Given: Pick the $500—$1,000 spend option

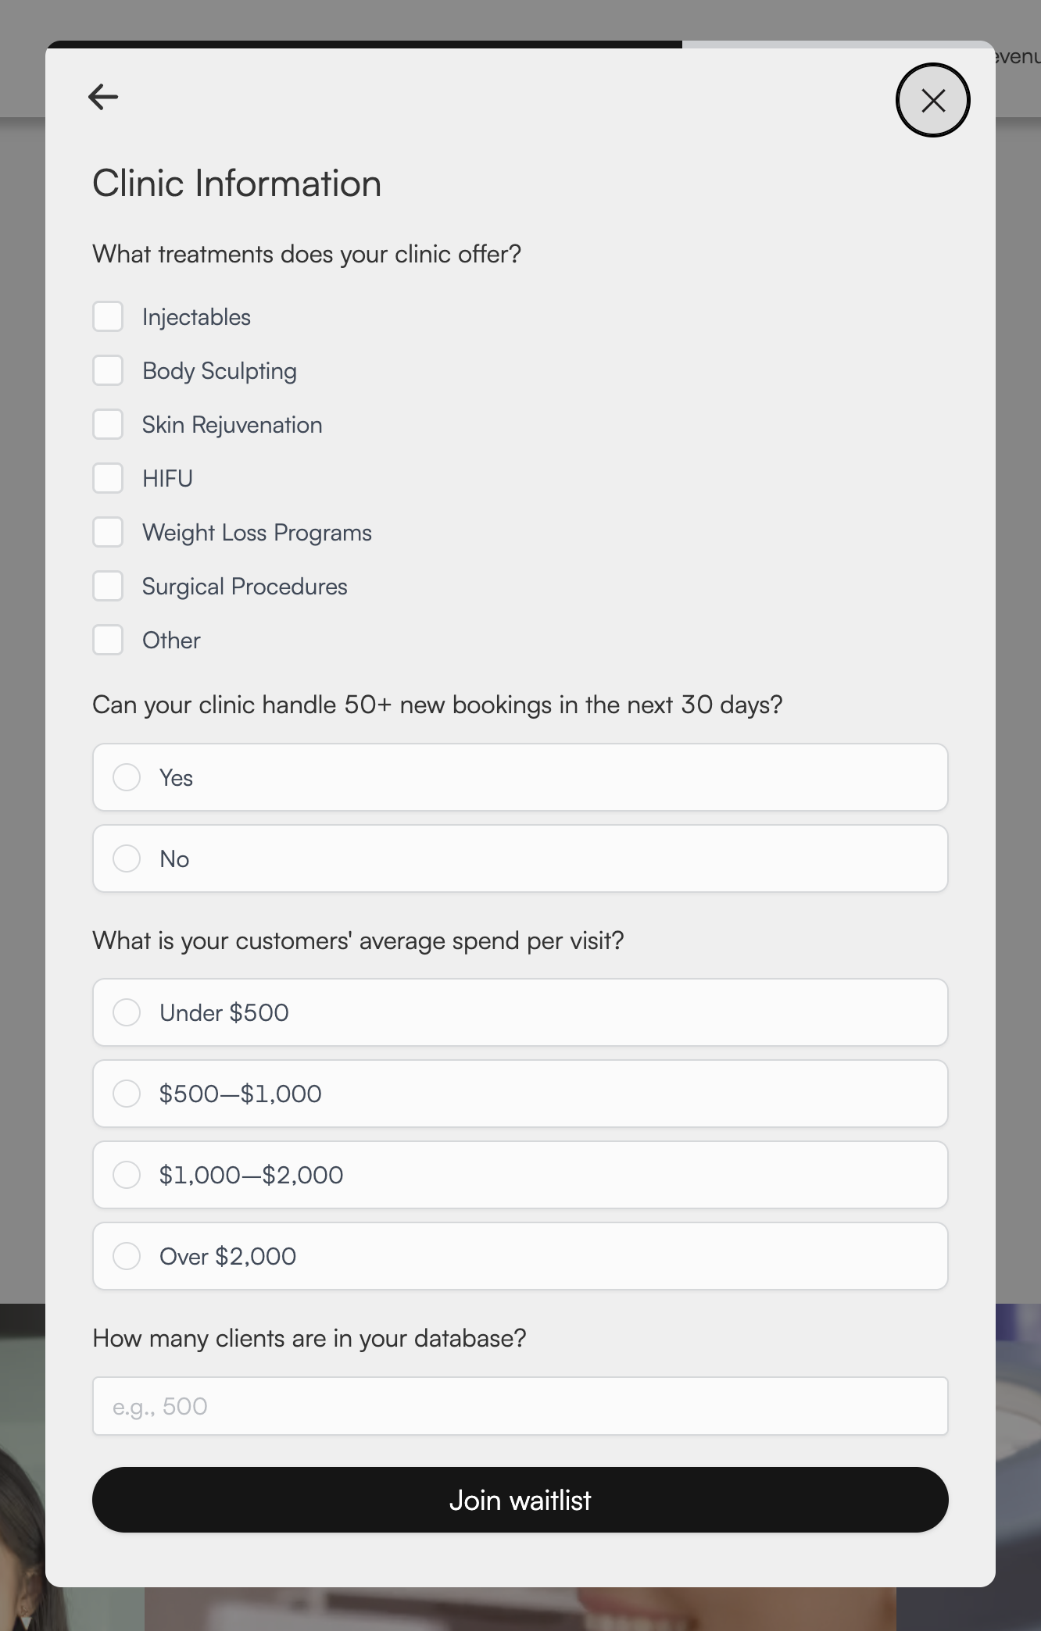Looking at the screenshot, I should pos(127,1094).
